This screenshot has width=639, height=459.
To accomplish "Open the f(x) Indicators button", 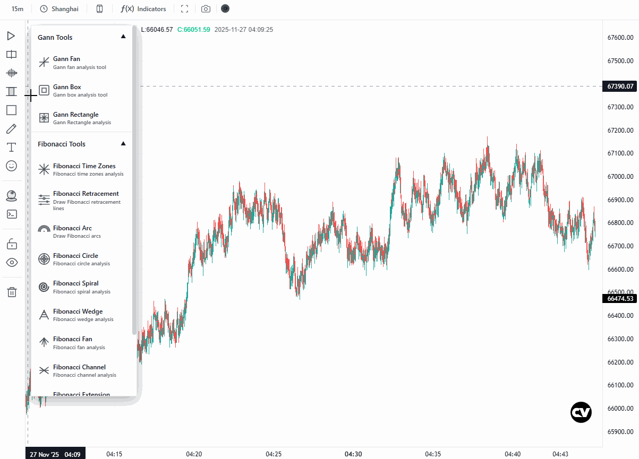I will coord(143,9).
